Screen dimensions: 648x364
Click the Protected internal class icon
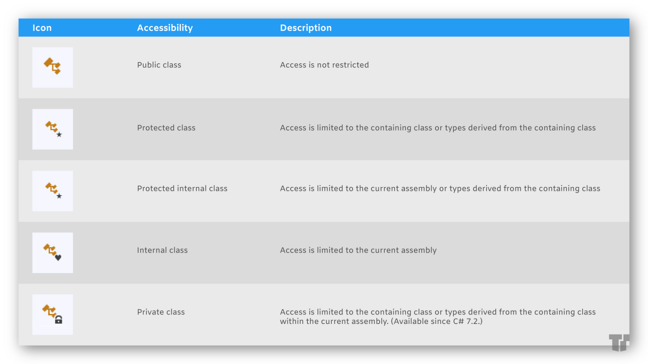pos(52,191)
